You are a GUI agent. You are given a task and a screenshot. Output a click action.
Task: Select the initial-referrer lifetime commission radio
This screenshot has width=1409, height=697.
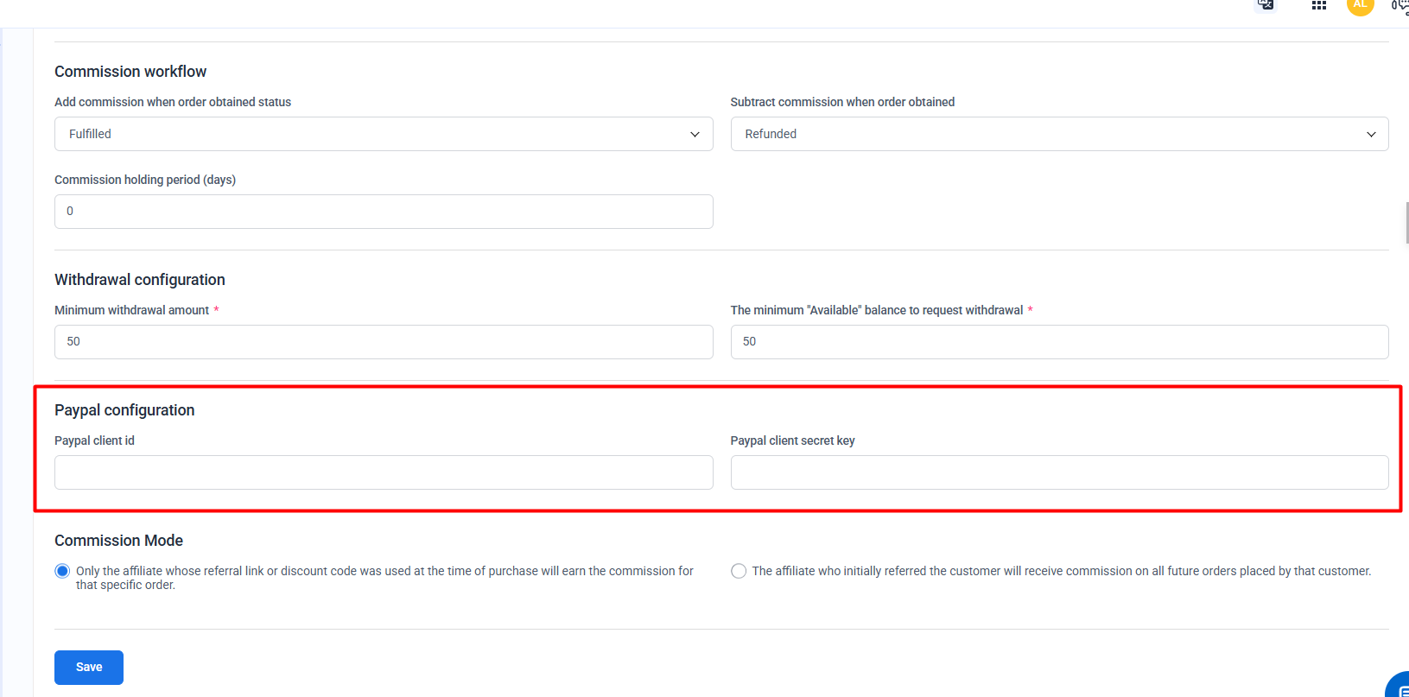click(x=739, y=571)
